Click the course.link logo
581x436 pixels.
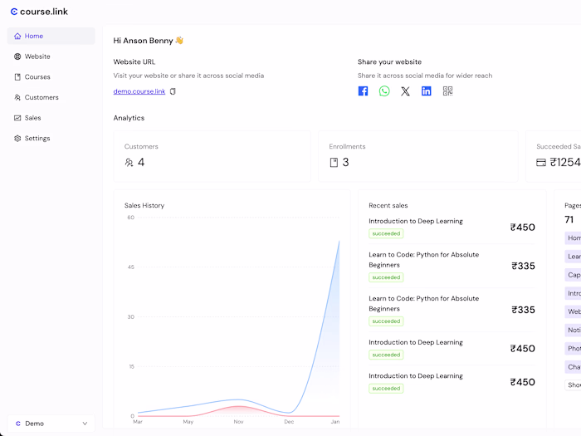(x=38, y=12)
